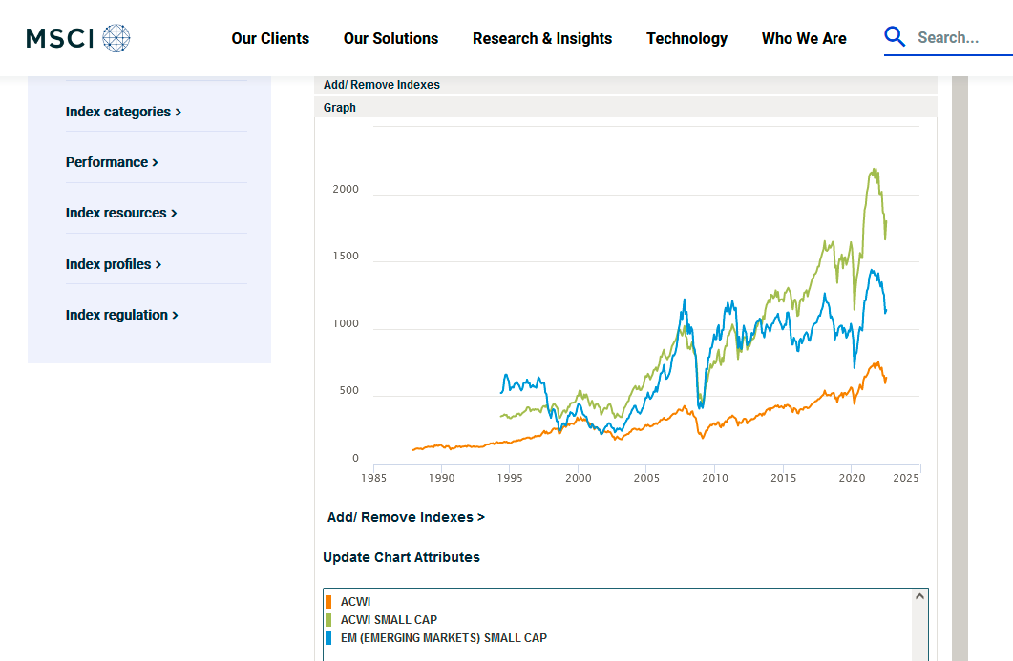The image size is (1013, 661).
Task: Expand Index categories in sidebar
Action: tap(123, 112)
